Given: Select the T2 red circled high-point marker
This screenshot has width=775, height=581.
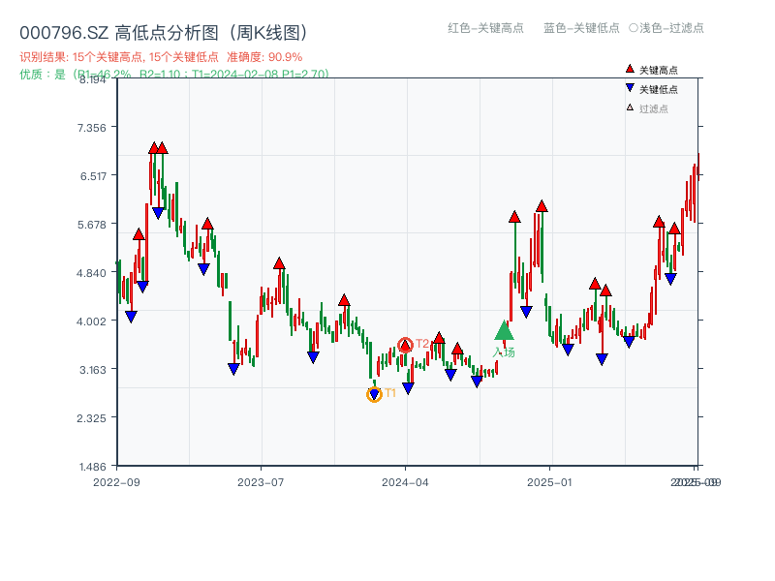Looking at the screenshot, I should click(404, 344).
